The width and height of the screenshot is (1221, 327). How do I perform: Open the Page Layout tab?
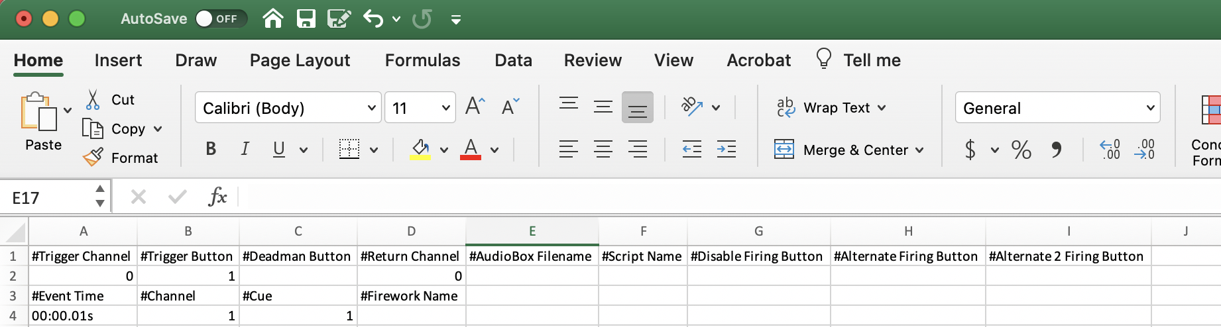(x=300, y=60)
